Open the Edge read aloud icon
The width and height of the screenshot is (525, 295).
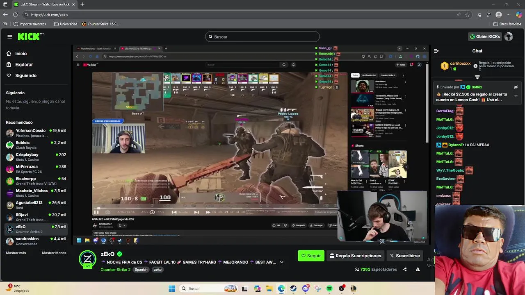pos(459,15)
